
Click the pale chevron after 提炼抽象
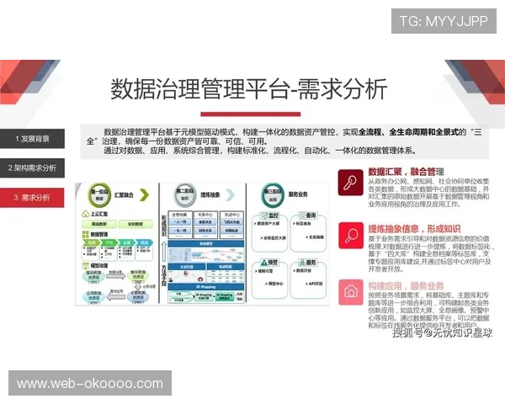(231, 194)
